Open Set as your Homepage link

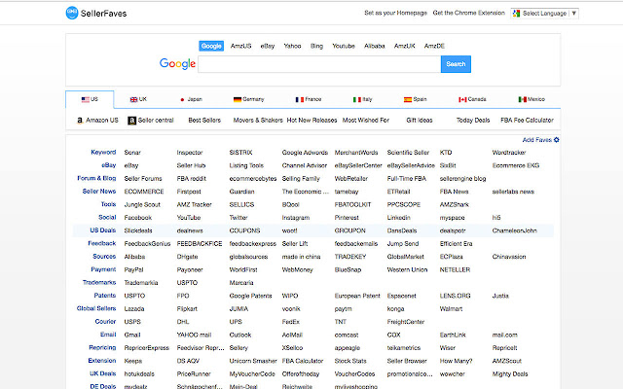(396, 13)
